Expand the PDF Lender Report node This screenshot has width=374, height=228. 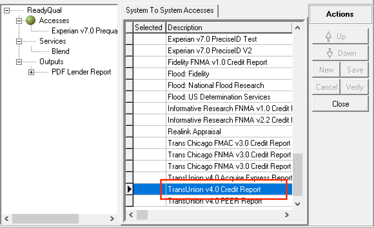[x=31, y=72]
